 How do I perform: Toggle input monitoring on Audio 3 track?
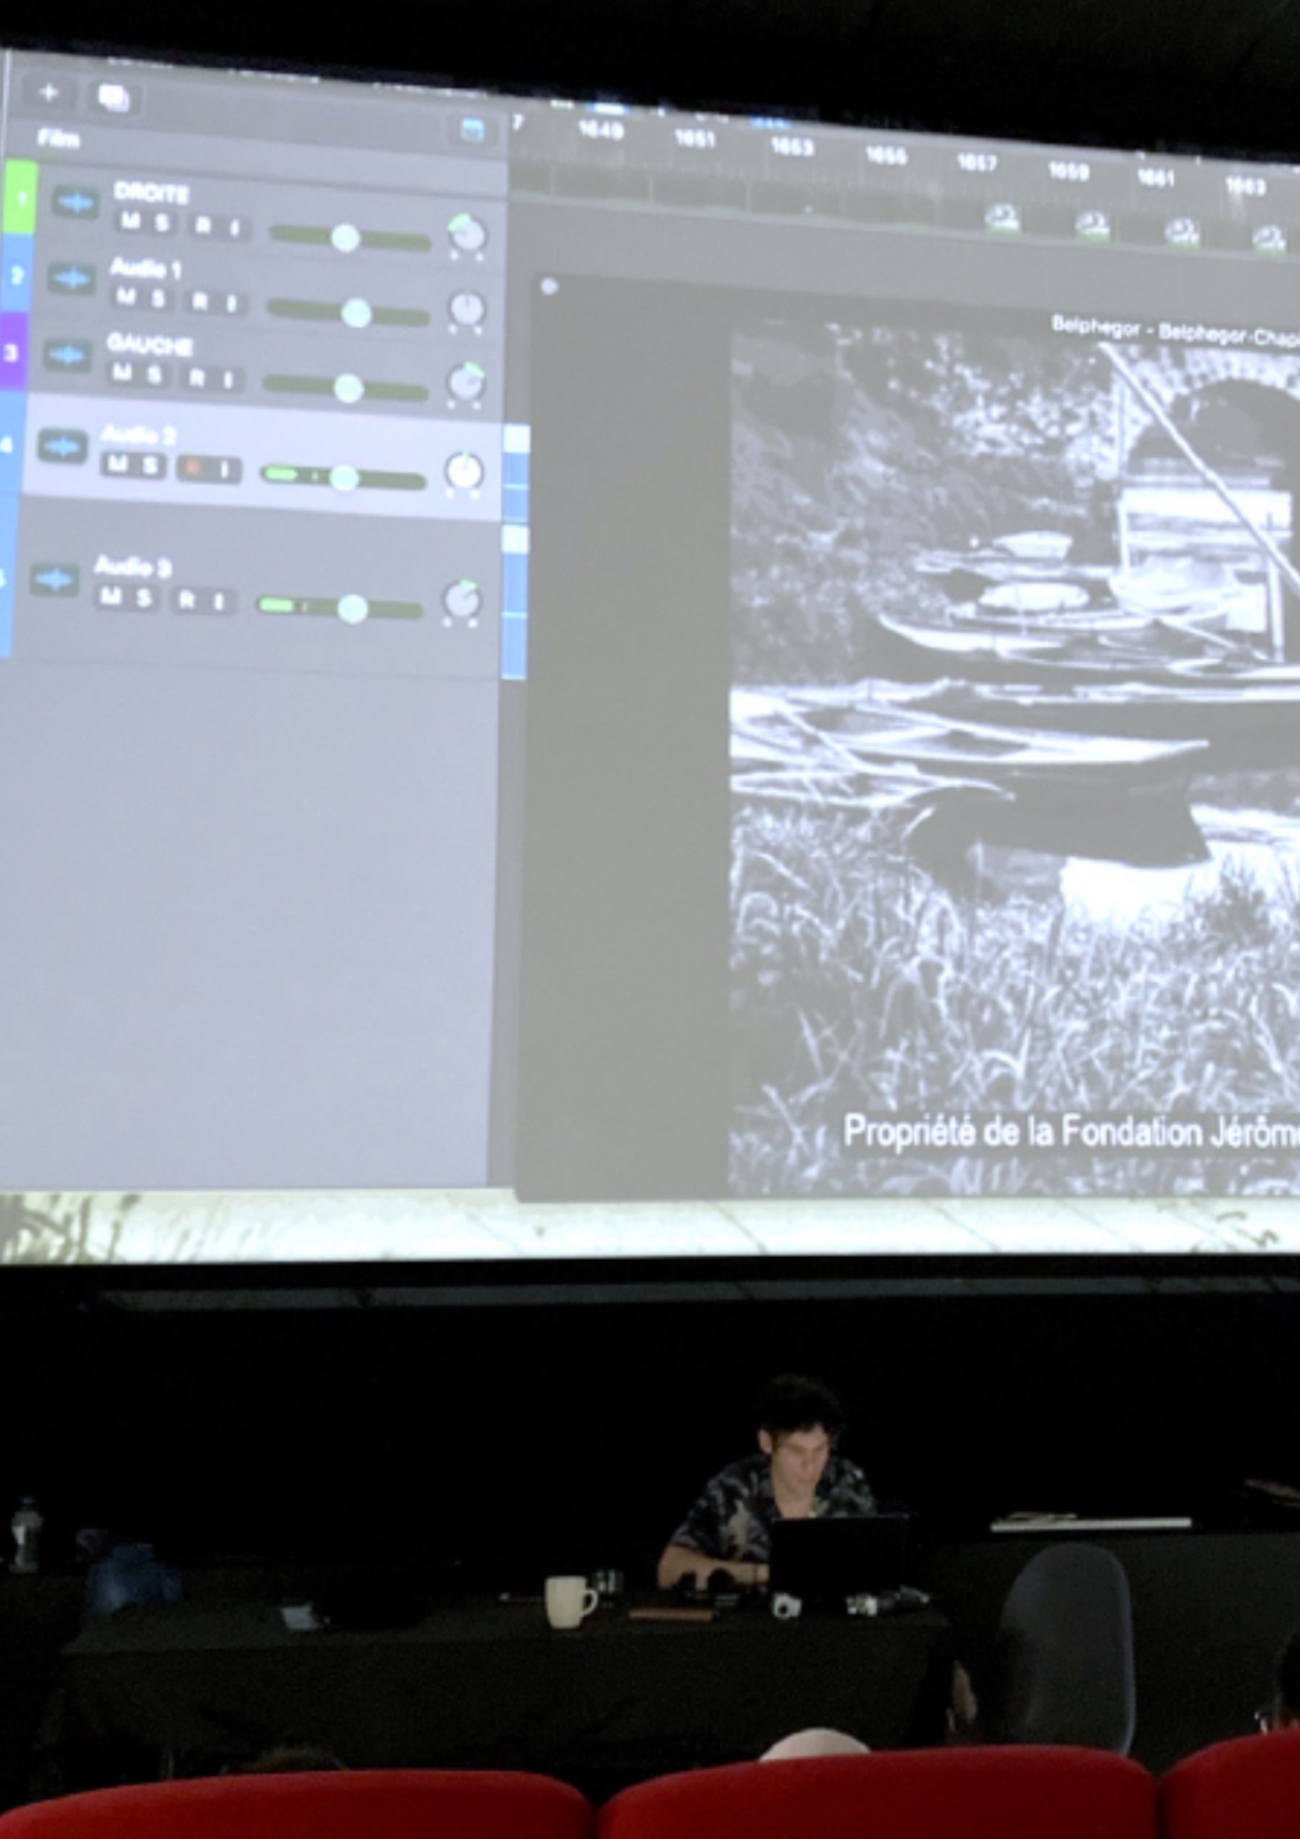[x=219, y=601]
